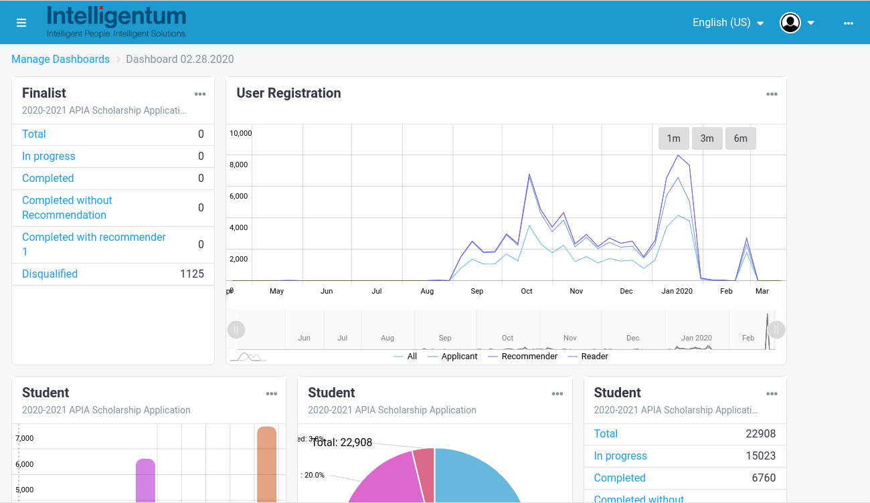Click the User Registration widget title
This screenshot has width=870, height=503.
(x=288, y=94)
